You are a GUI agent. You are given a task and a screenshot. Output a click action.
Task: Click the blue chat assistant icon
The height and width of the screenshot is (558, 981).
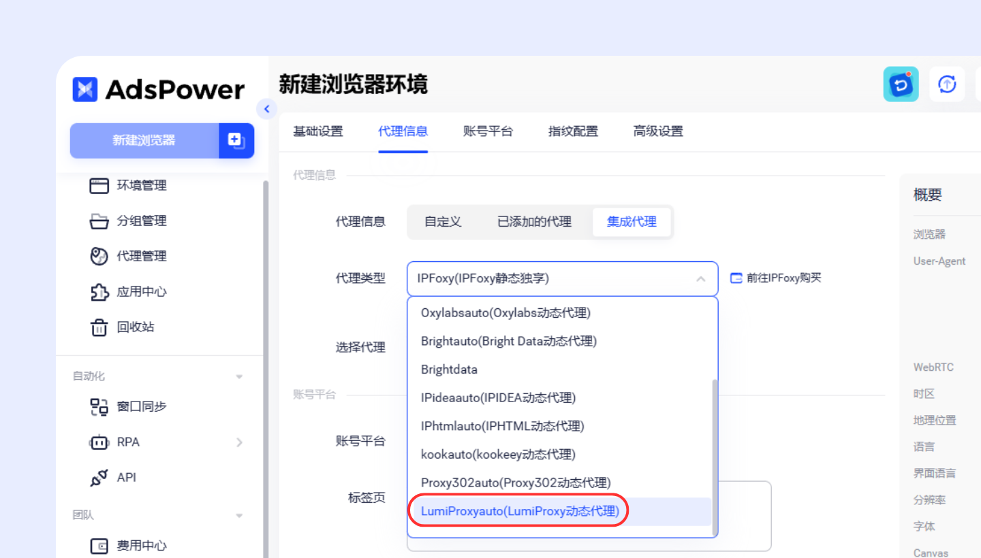pyautogui.click(x=901, y=84)
